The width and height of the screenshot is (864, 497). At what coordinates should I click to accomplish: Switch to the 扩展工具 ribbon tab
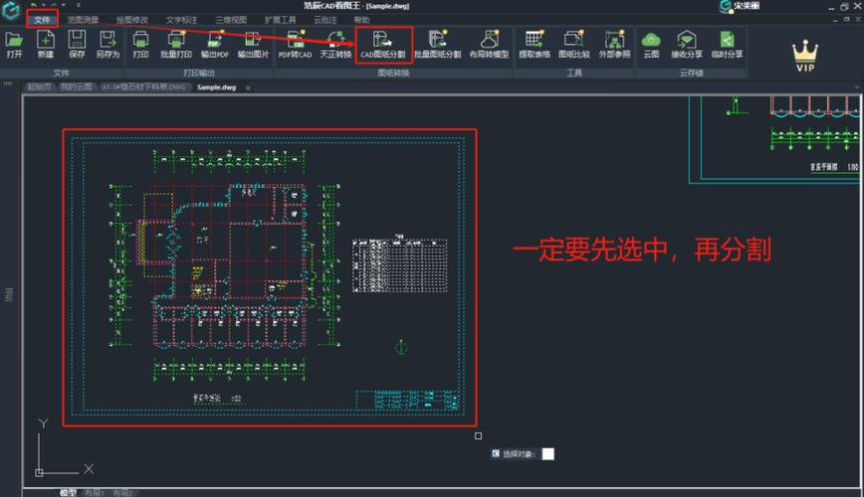tap(280, 20)
